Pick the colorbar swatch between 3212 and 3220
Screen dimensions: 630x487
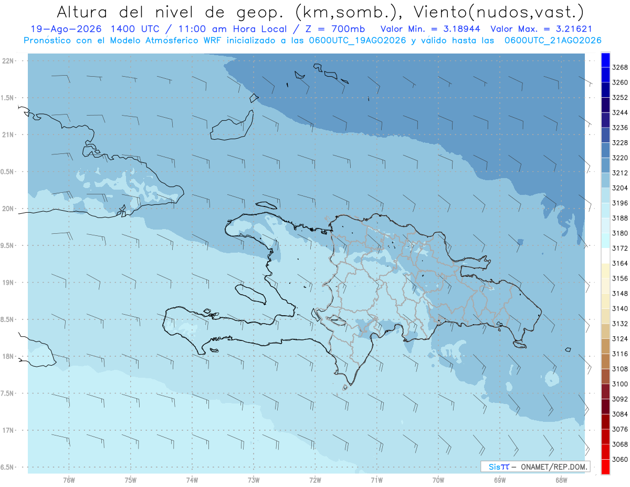pyautogui.click(x=605, y=165)
